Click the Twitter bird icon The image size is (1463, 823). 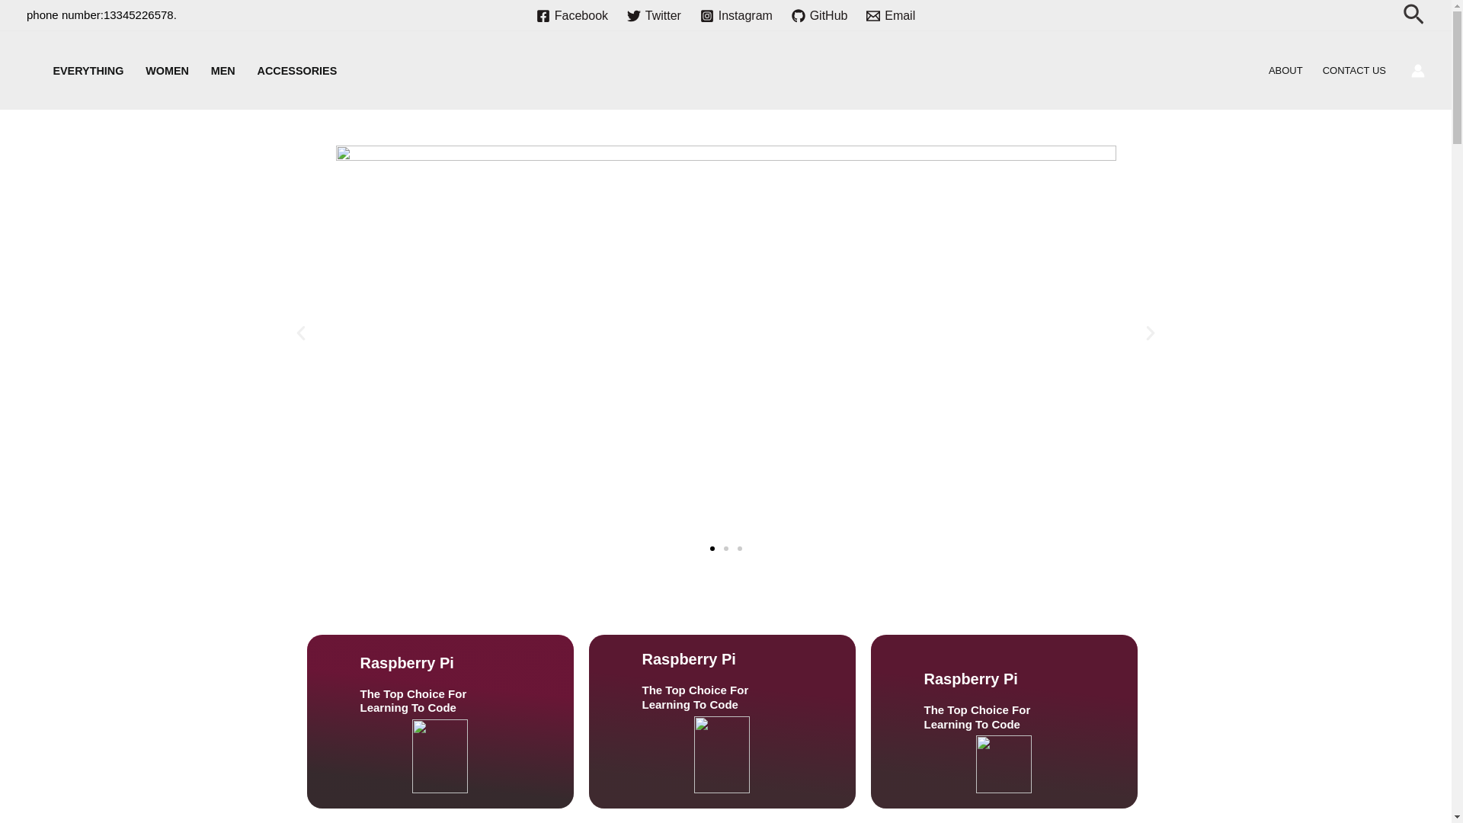click(x=634, y=16)
